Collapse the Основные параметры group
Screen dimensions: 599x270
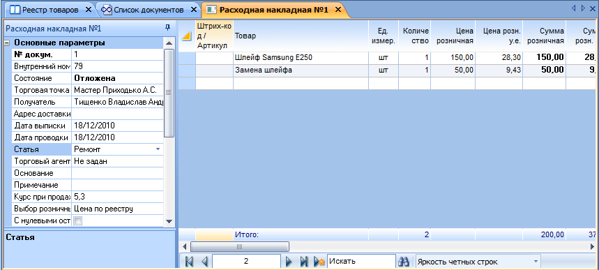click(x=6, y=43)
